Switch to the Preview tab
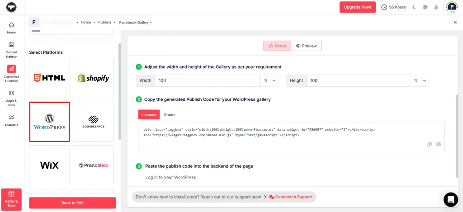This screenshot has height=212, width=463. 306,46
